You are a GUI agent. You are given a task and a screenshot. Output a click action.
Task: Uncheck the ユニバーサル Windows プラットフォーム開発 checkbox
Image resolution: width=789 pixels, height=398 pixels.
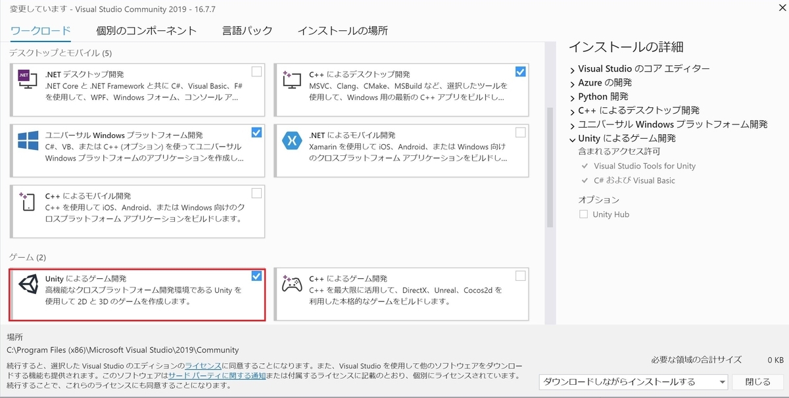(x=256, y=132)
